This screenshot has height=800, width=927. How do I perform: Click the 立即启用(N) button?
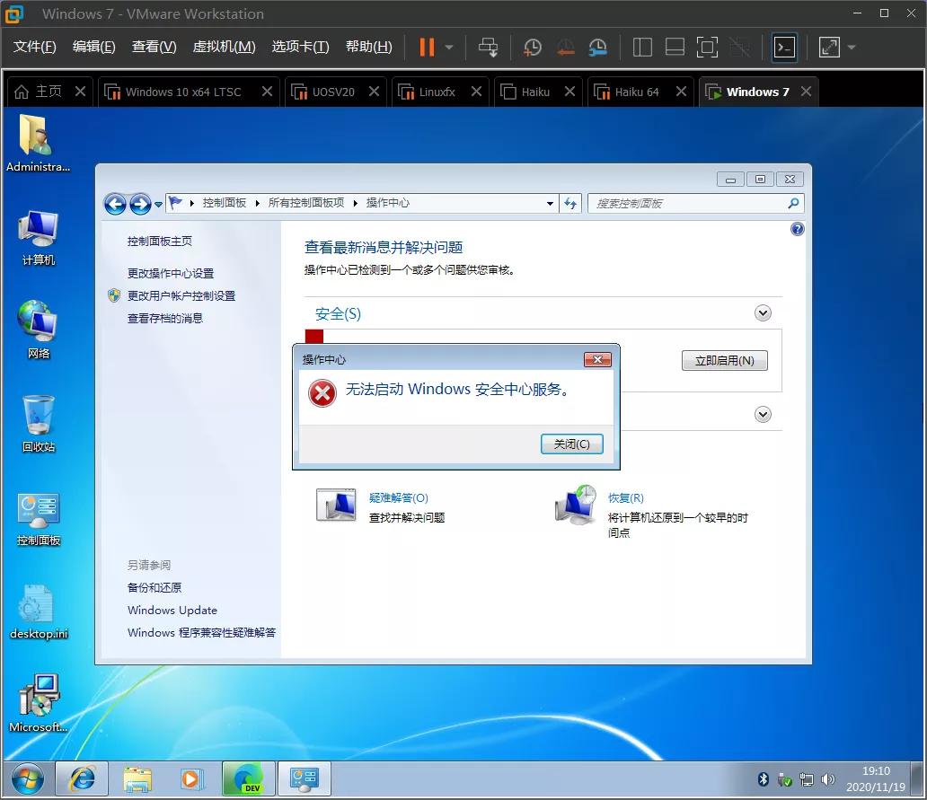pyautogui.click(x=724, y=360)
